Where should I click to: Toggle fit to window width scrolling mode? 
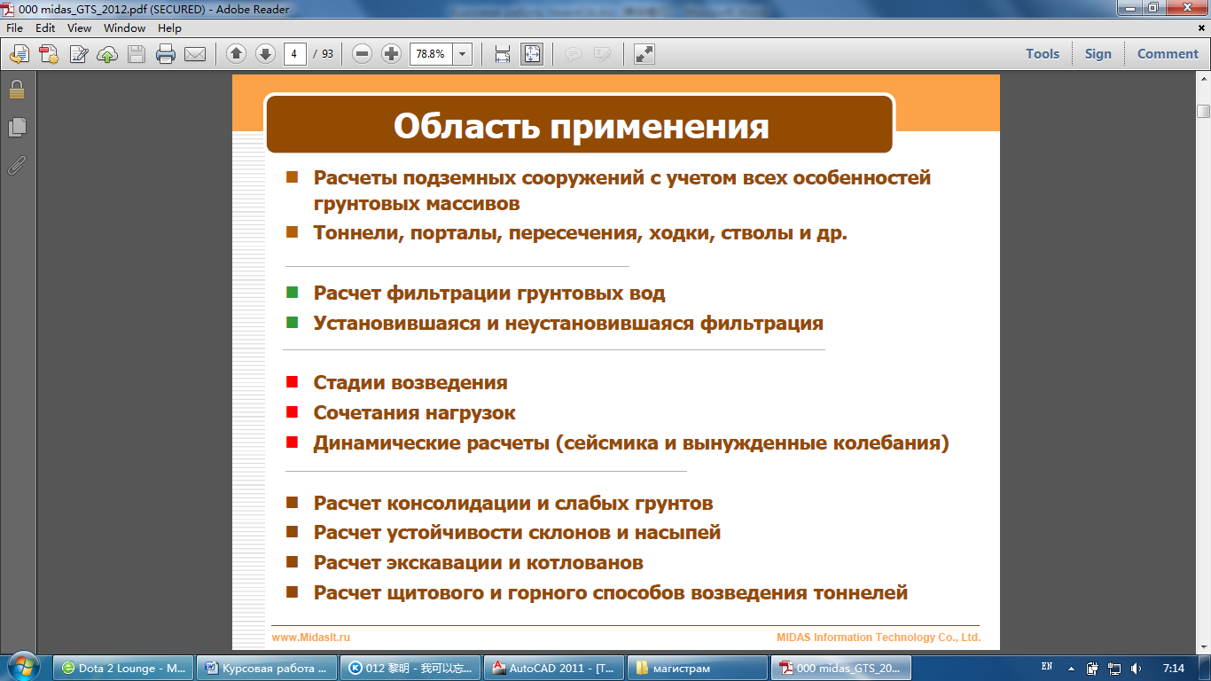point(502,54)
